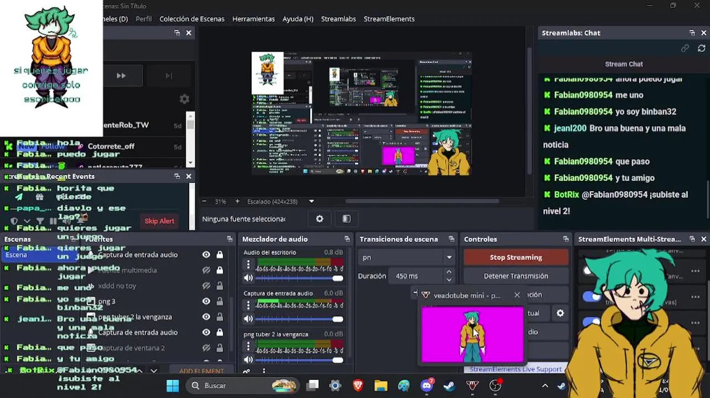Mute png tuber 2 la venganza mixer channel
This screenshot has width=710, height=398.
[248, 360]
